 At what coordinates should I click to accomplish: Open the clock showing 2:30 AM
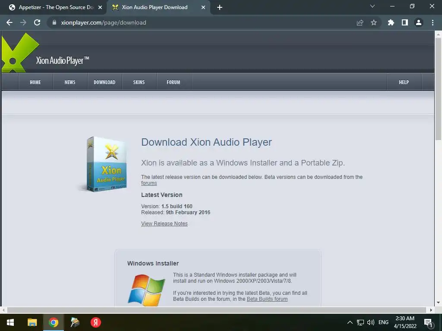tap(405, 322)
